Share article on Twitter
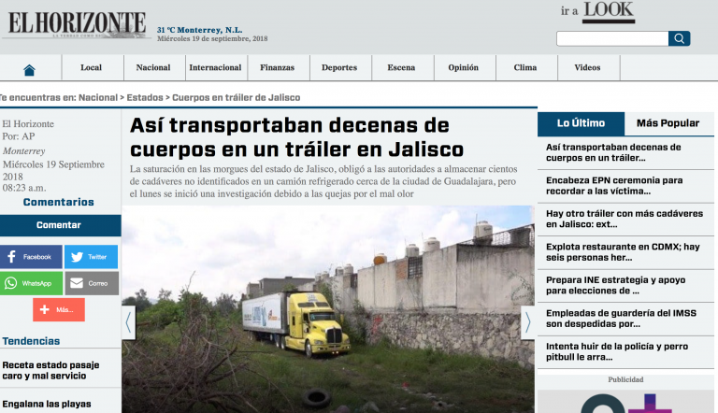Screen dimensions: 718x413 91,257
